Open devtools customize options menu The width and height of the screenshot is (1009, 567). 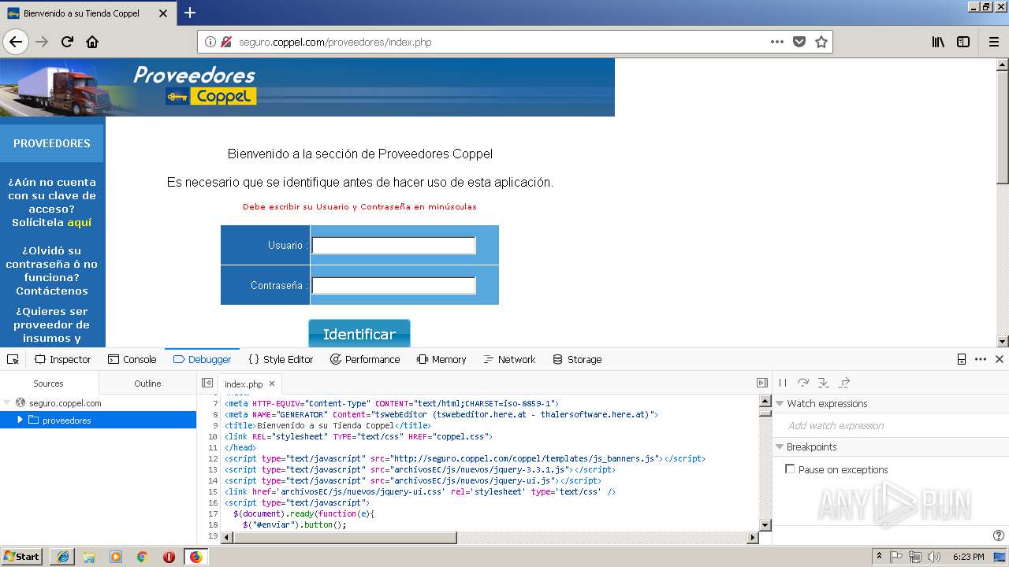point(981,359)
